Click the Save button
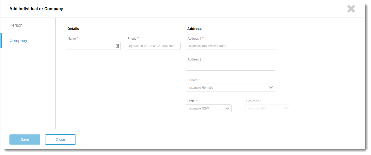The width and height of the screenshot is (371, 155). [25, 139]
